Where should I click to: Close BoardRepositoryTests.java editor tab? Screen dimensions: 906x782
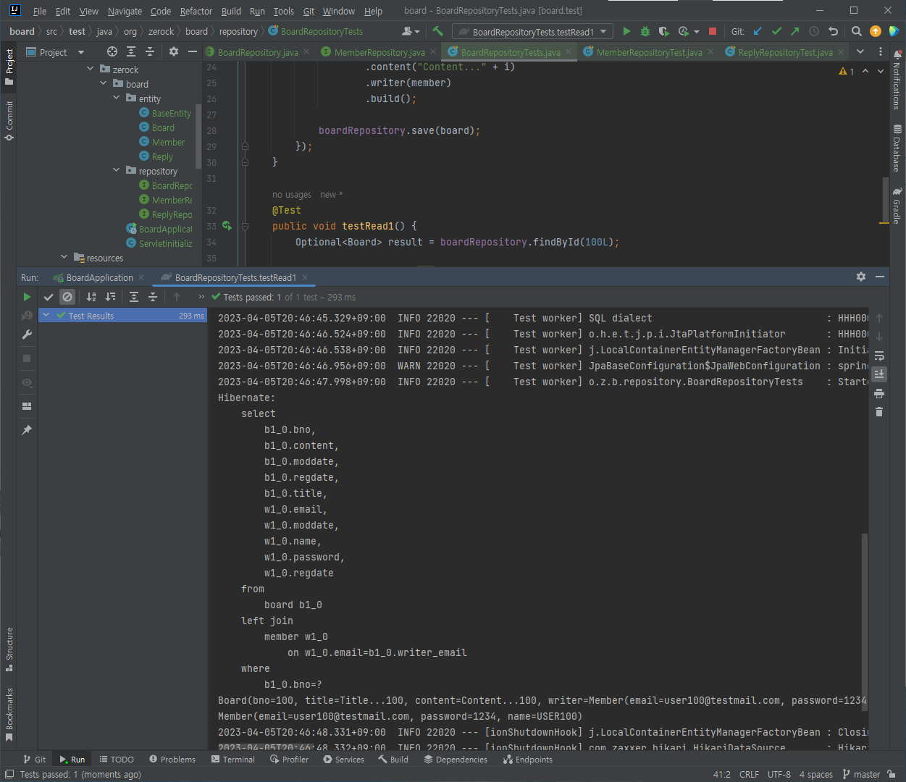[x=569, y=51]
